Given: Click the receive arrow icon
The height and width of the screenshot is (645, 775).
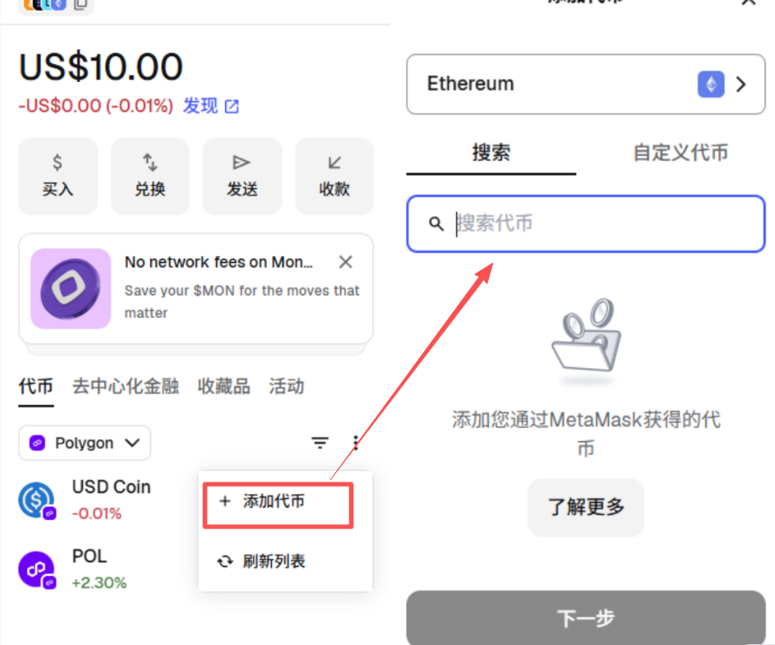Looking at the screenshot, I should [335, 163].
